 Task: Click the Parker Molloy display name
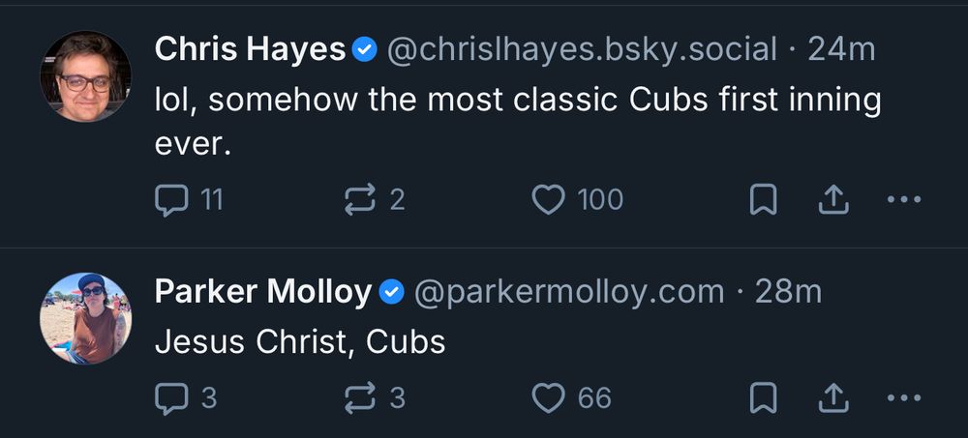pos(263,291)
